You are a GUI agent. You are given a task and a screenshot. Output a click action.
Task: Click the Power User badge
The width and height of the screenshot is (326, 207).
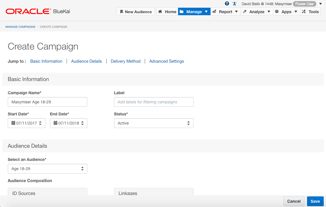coord(304,4)
